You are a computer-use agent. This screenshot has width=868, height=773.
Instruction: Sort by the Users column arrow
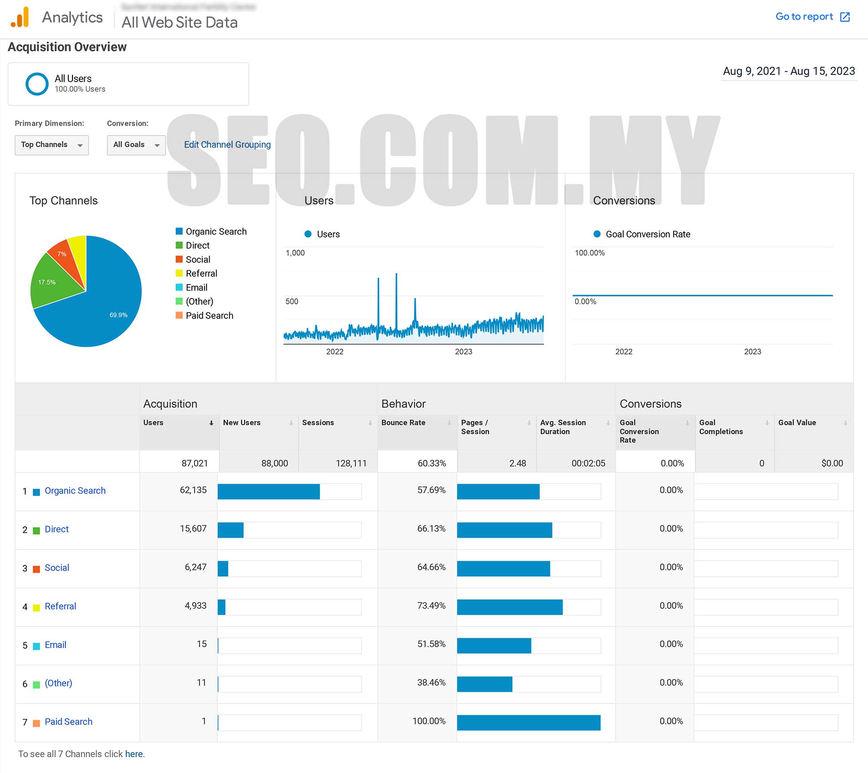coord(211,423)
